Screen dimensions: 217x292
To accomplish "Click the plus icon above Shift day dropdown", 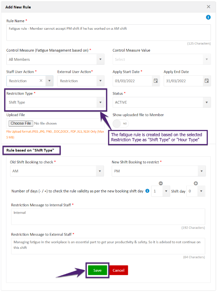I will click(x=196, y=183).
